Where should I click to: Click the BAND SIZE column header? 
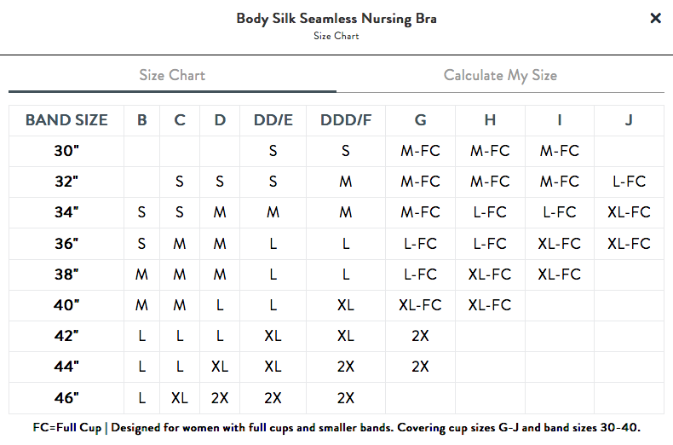click(x=66, y=120)
